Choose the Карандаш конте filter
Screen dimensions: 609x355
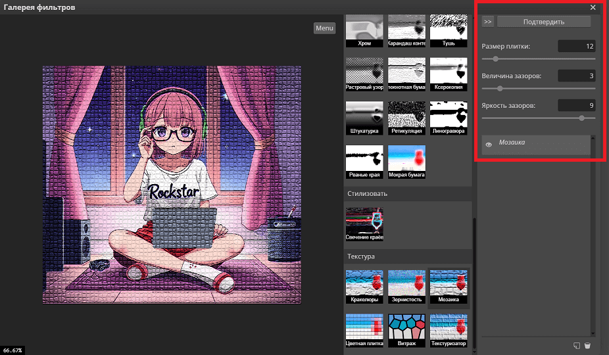pos(406,31)
